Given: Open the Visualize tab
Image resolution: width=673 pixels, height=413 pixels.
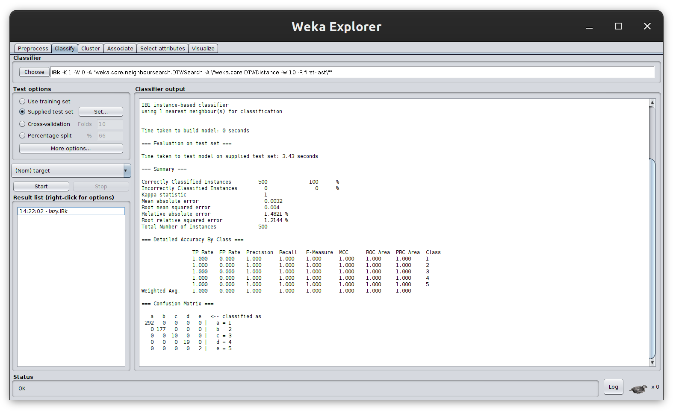Looking at the screenshot, I should point(203,48).
